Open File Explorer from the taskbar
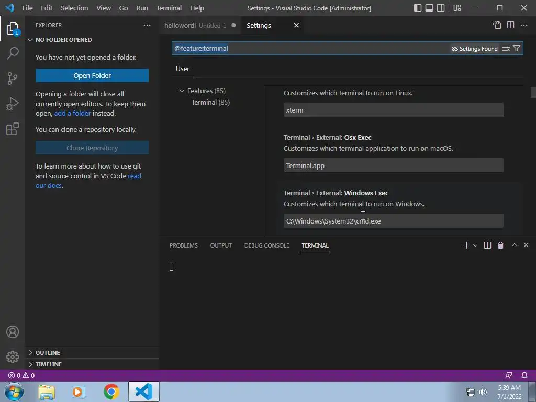The image size is (536, 402). (47, 392)
